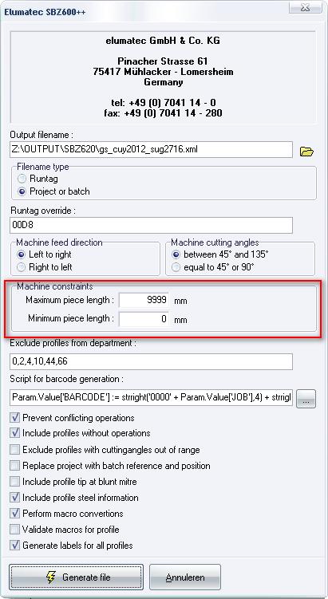Click the Runtag override input field
The width and height of the screenshot is (328, 599).
(152, 225)
